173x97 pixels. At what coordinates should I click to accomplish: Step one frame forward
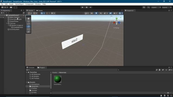[x=91, y=7]
